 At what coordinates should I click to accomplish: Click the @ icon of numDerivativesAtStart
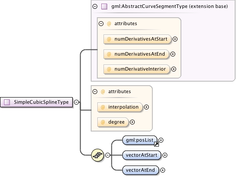pyautogui.click(x=109, y=39)
